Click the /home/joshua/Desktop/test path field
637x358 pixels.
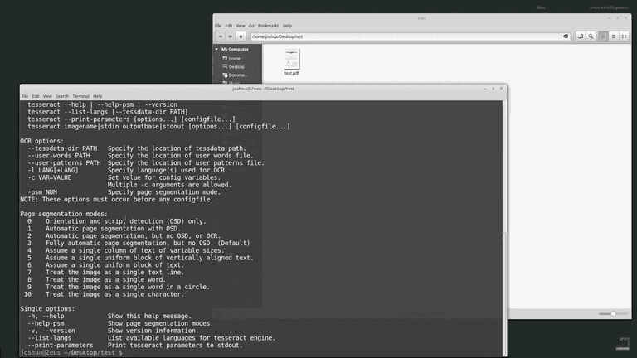[x=398, y=36]
